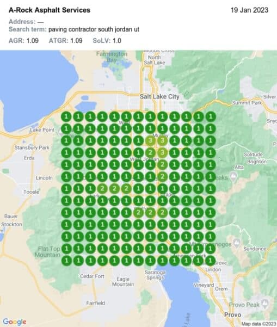Select the bottom-left corner rank 1 grid pin
277x327 pixels.
pyautogui.click(x=66, y=261)
